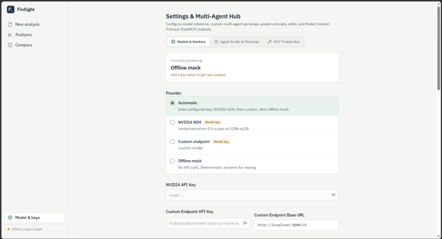Reveal Custom Endpoint API key with eye icon

point(245,223)
